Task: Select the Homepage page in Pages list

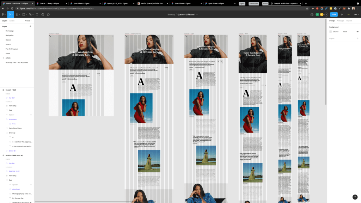Action: (x=10, y=31)
